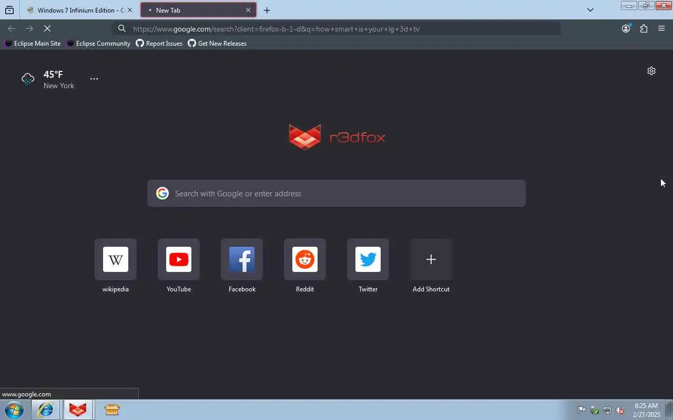
Task: Open the account profile icon
Action: (626, 29)
